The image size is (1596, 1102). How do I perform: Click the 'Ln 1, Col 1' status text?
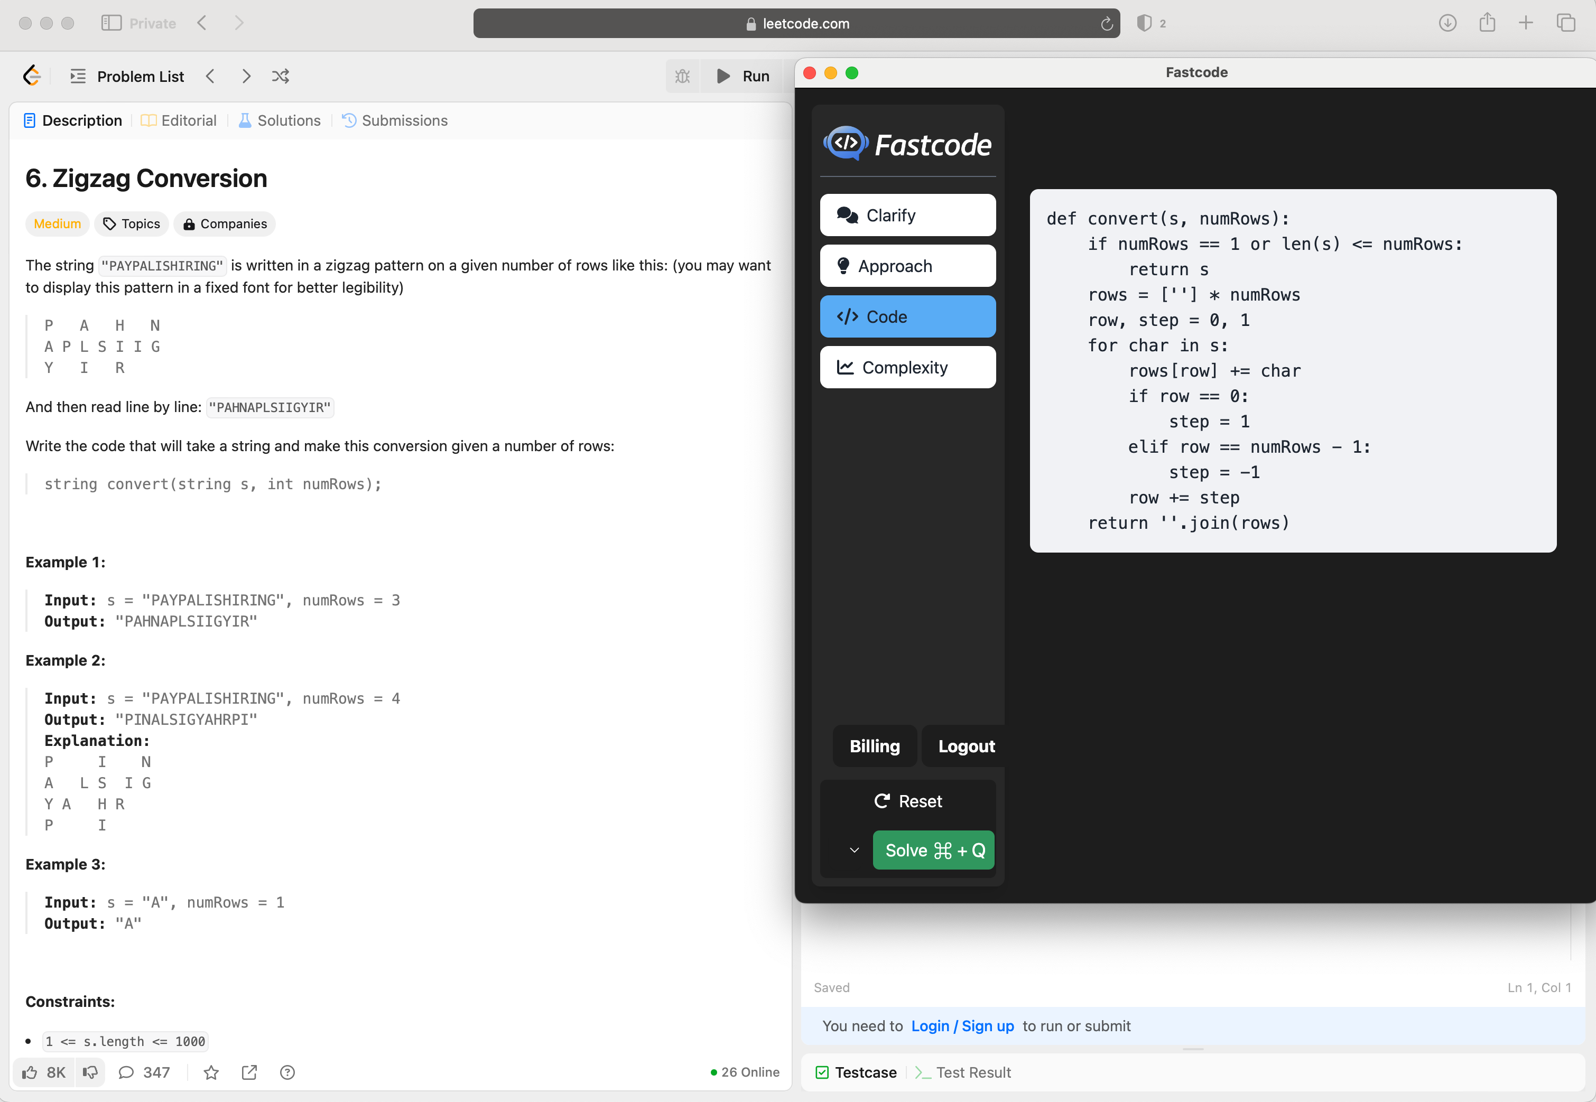[x=1539, y=987]
